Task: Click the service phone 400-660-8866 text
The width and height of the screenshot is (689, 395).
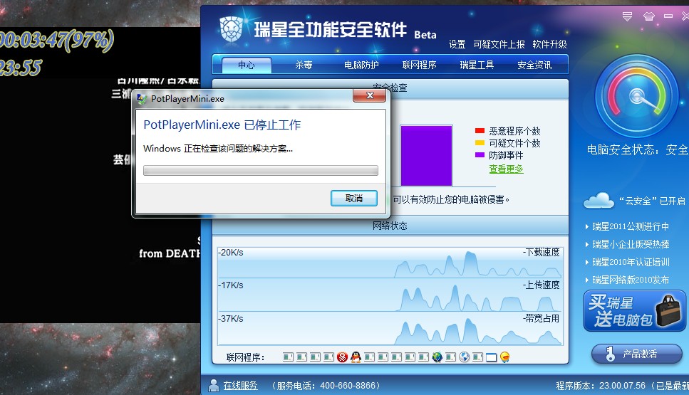Action: [326, 385]
